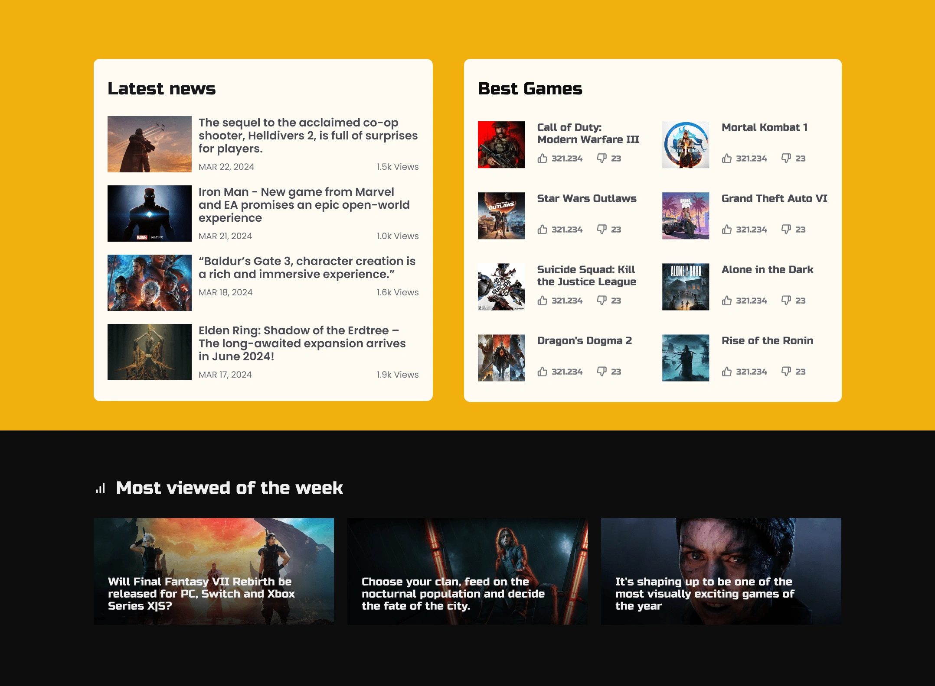
Task: Click thumbs-up icon for Mortal Kombat 1
Action: 727,159
